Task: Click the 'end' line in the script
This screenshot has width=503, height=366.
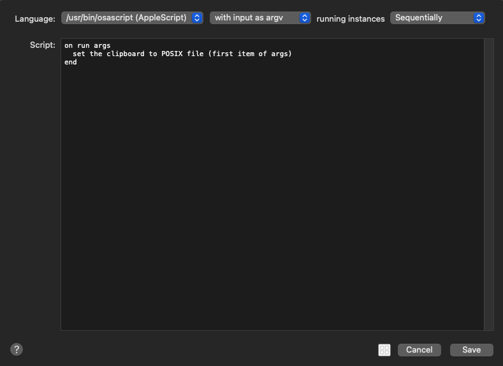Action: 71,62
